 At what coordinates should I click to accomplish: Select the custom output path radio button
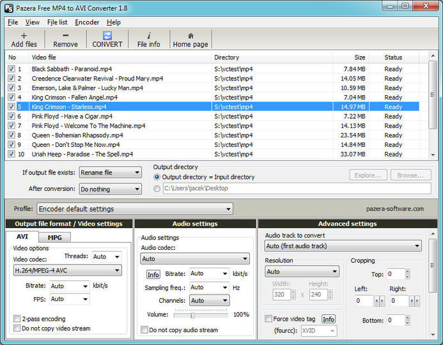coord(157,188)
